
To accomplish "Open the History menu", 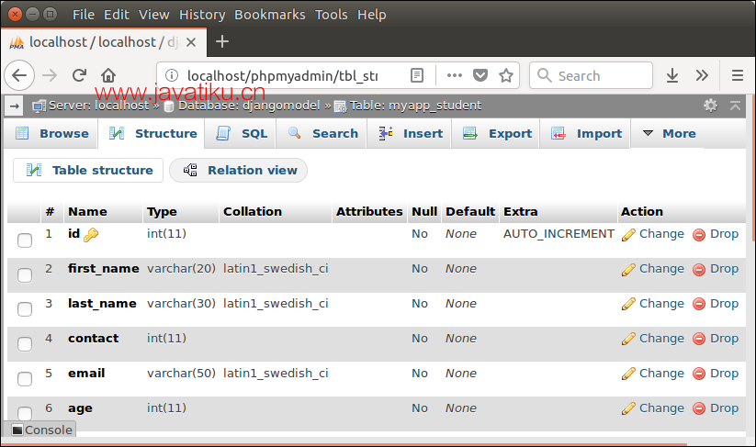I will tap(202, 15).
